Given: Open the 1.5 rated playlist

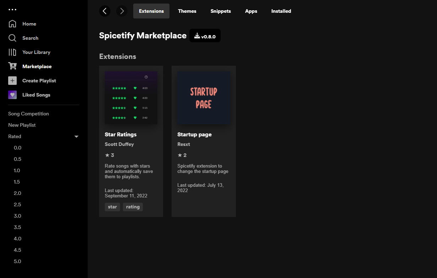Looking at the screenshot, I should coord(17,182).
